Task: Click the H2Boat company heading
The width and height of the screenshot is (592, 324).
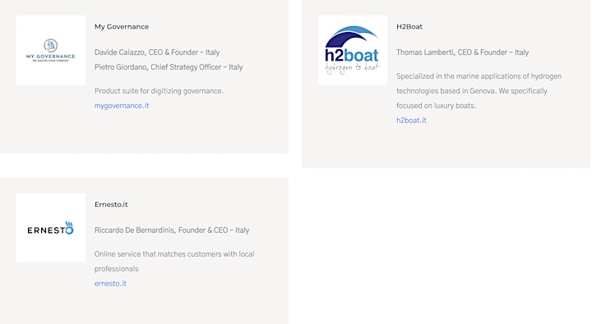Action: 409,27
